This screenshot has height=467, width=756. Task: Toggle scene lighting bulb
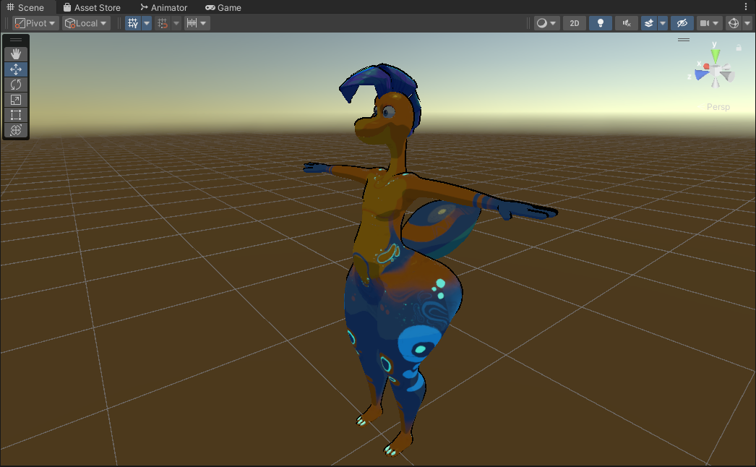click(x=601, y=23)
